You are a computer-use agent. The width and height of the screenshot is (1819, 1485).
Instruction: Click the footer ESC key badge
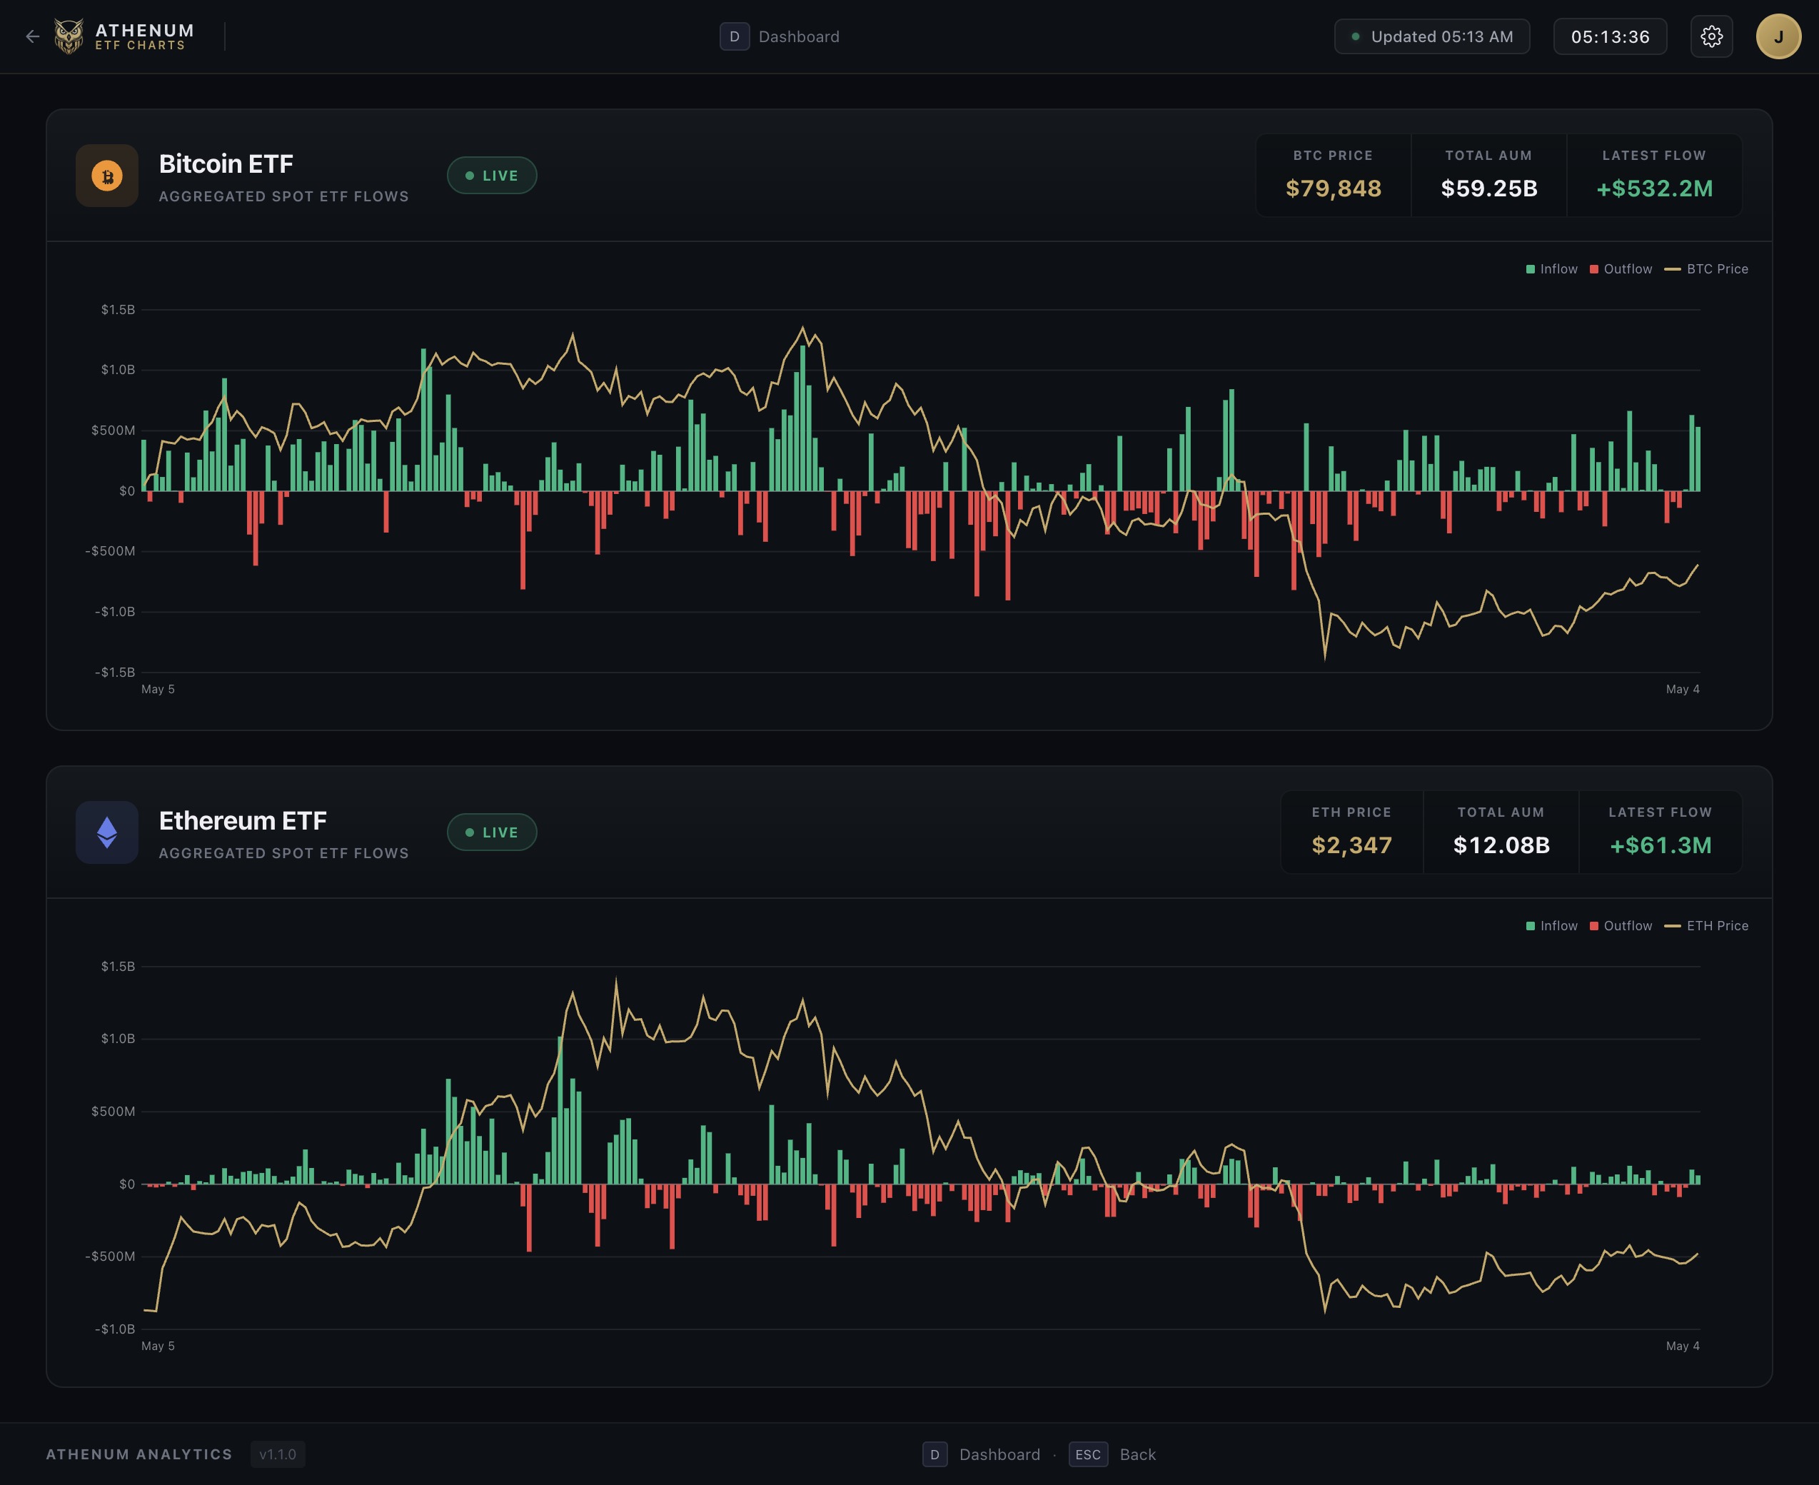pos(1088,1454)
